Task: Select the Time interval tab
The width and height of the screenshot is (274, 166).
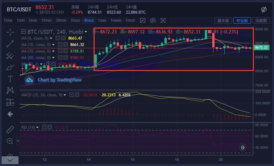Action: coord(8,20)
